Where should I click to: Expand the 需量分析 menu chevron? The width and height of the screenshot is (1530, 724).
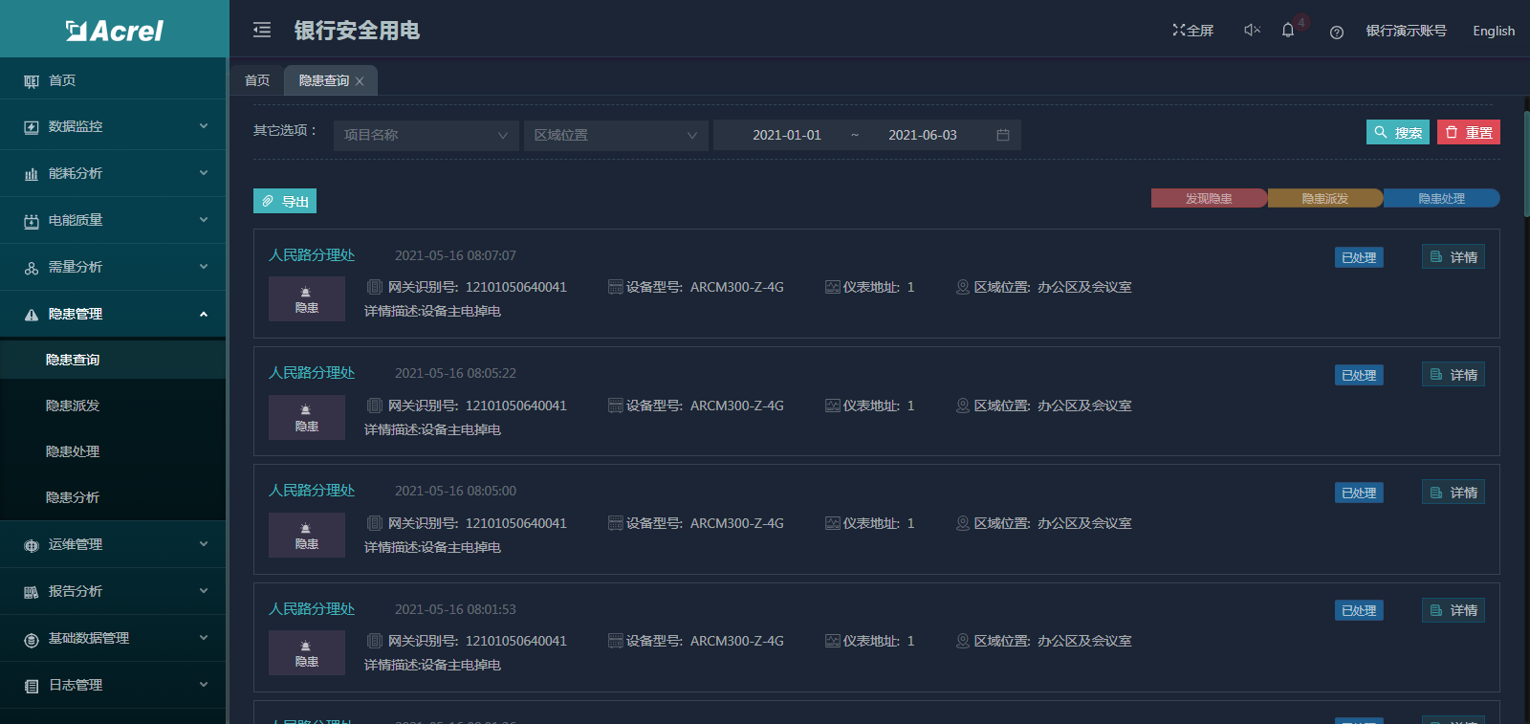204,267
